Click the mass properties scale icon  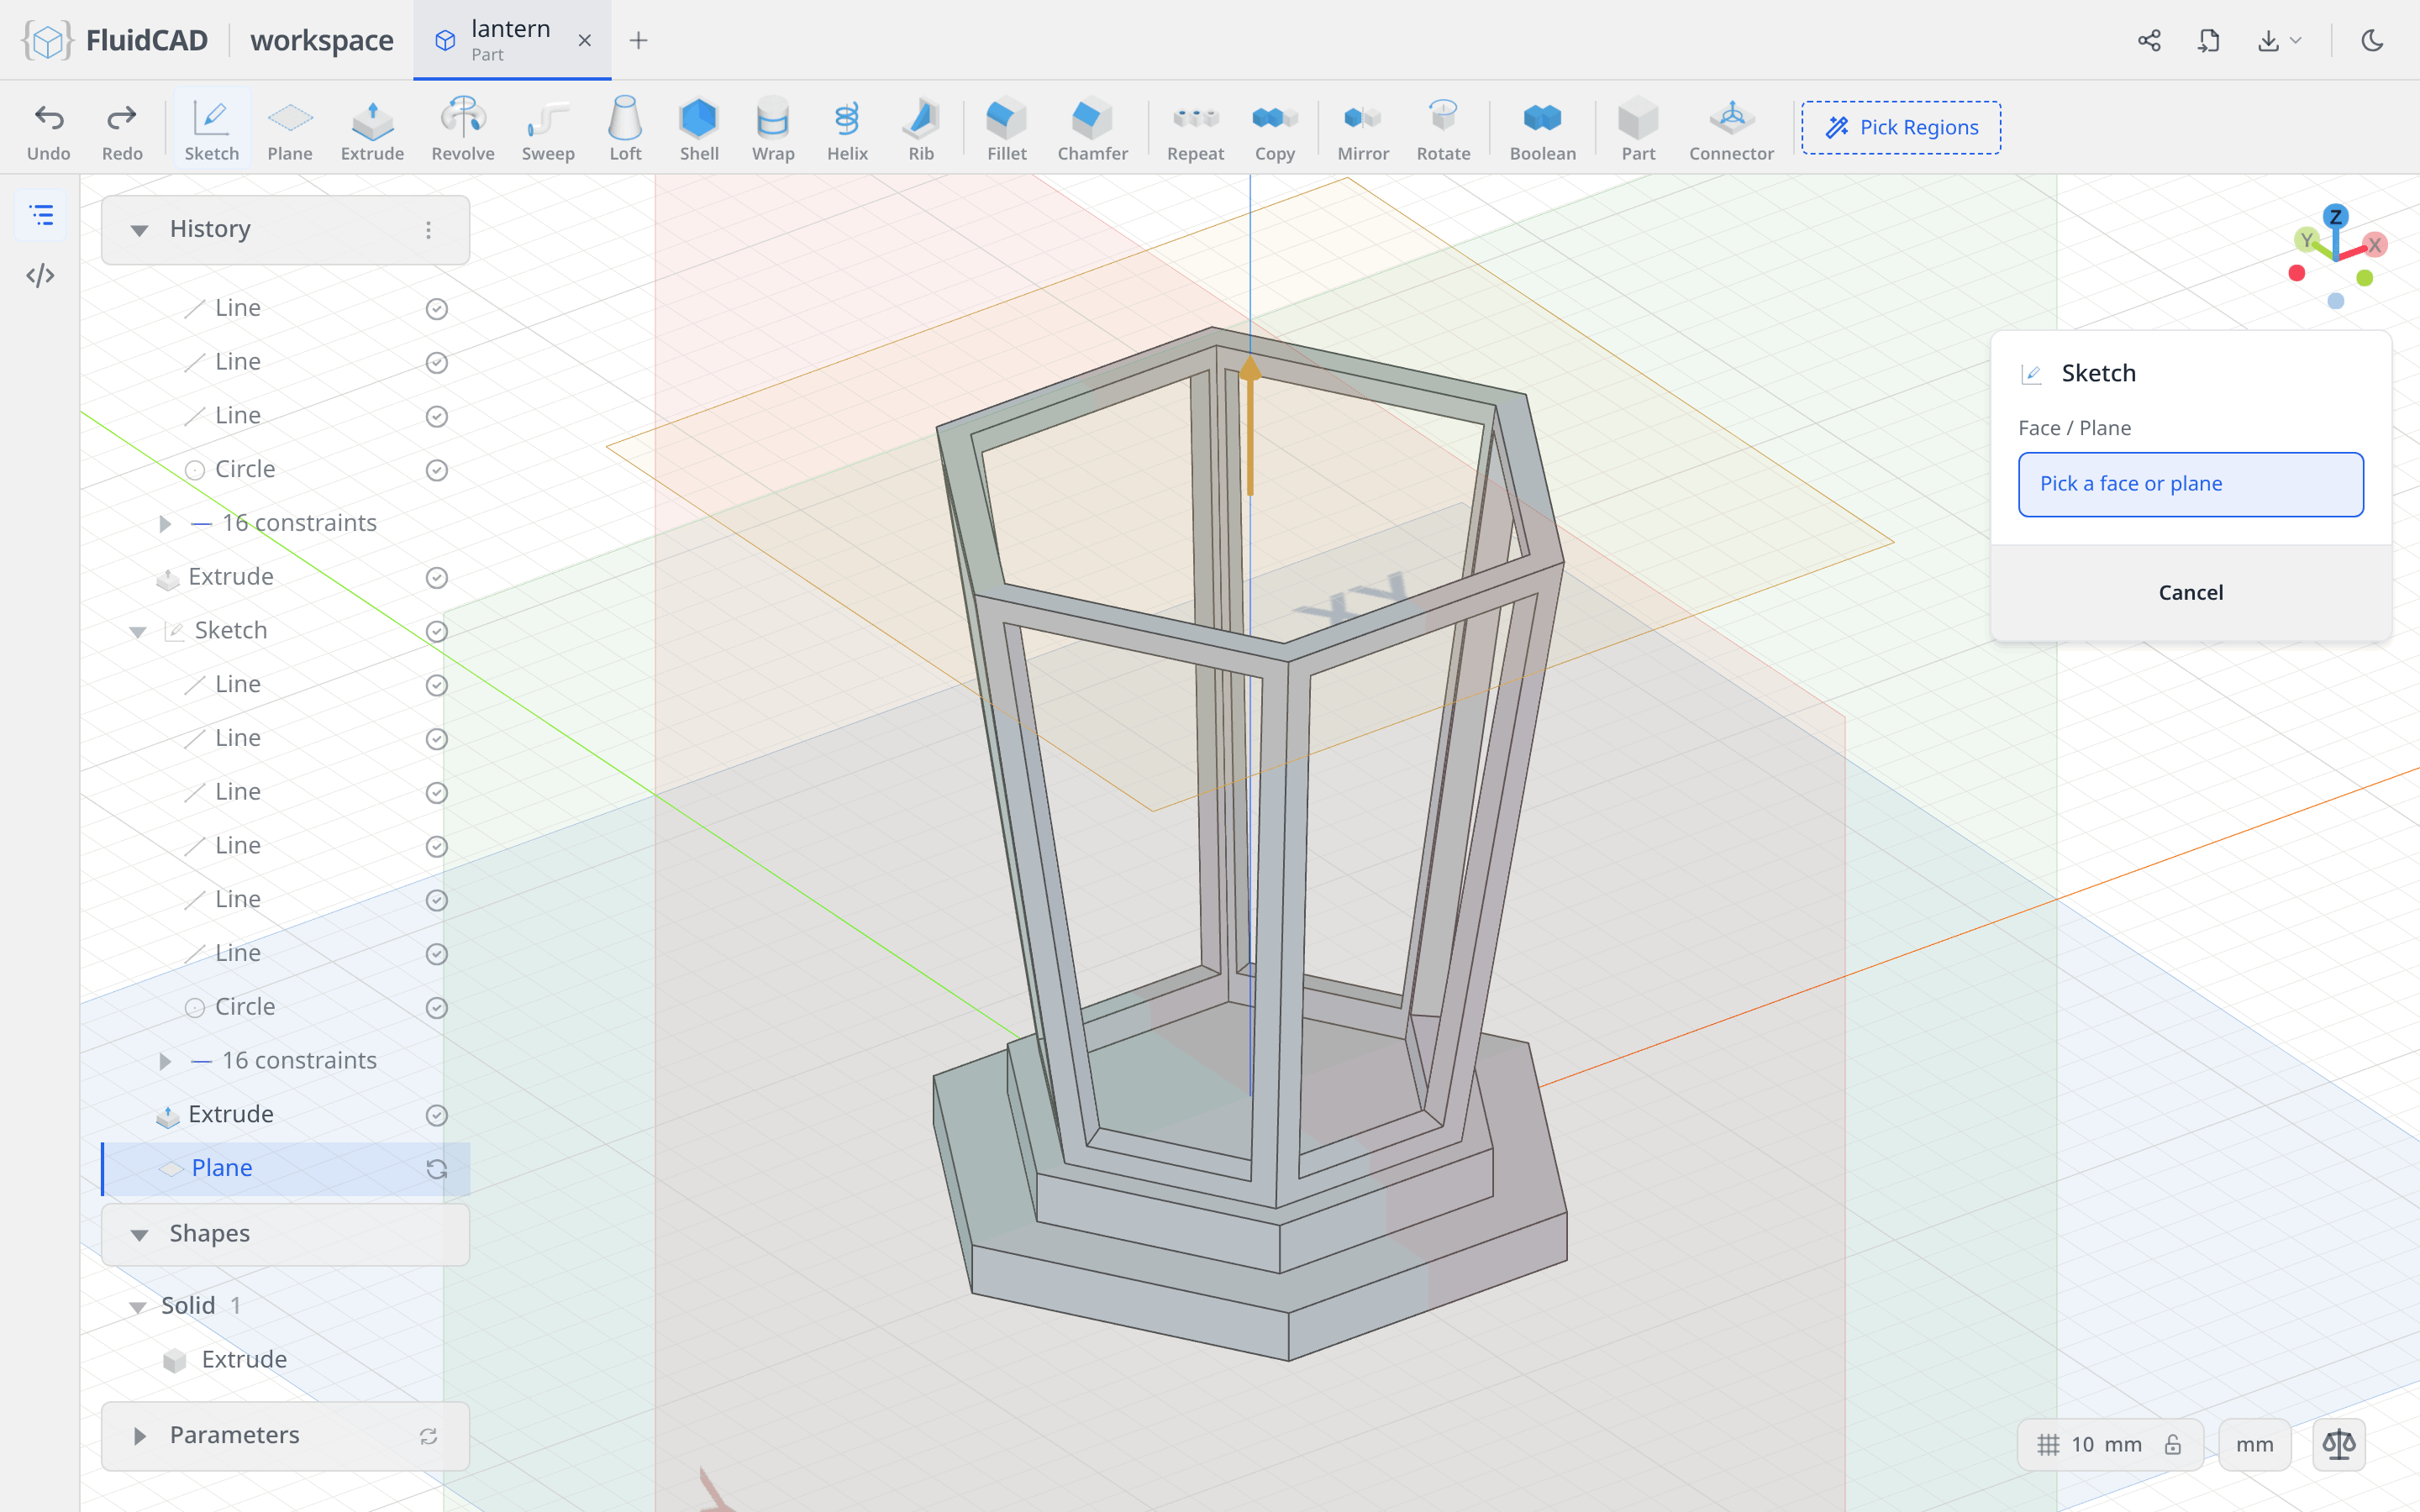tap(2339, 1444)
